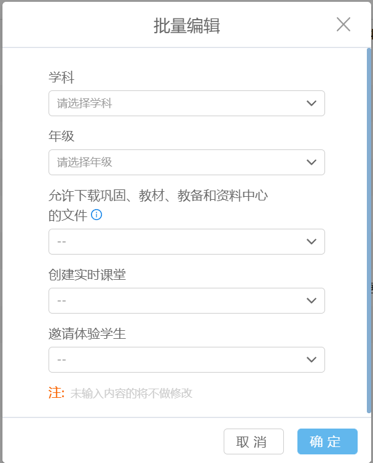Image resolution: width=373 pixels, height=463 pixels.
Task: Click the 年级 field label
Action: click(x=61, y=137)
